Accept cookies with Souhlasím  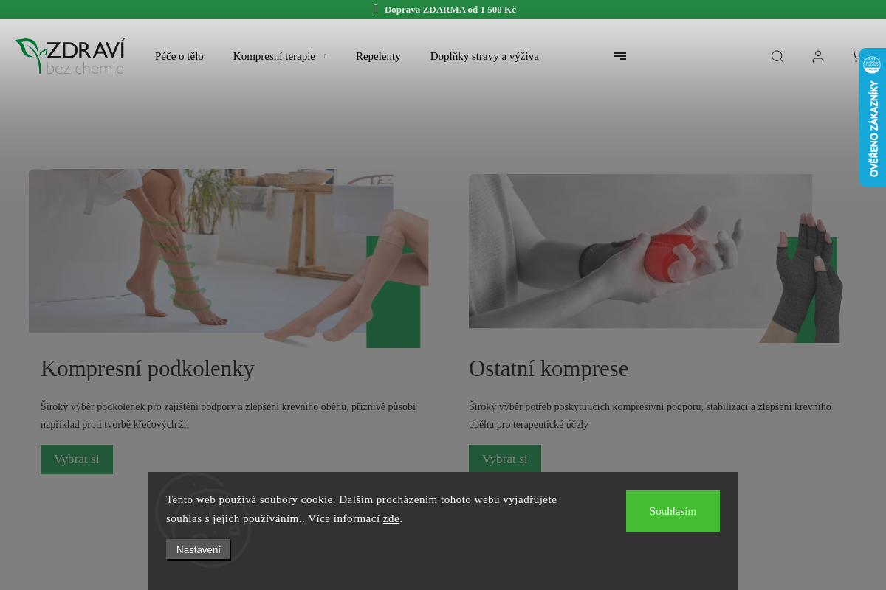[x=673, y=510]
